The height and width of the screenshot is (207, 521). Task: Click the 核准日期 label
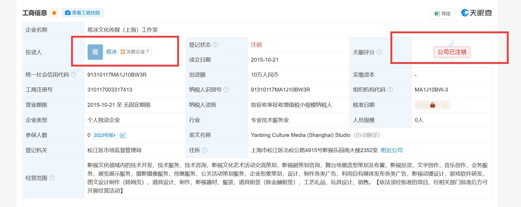(364, 105)
